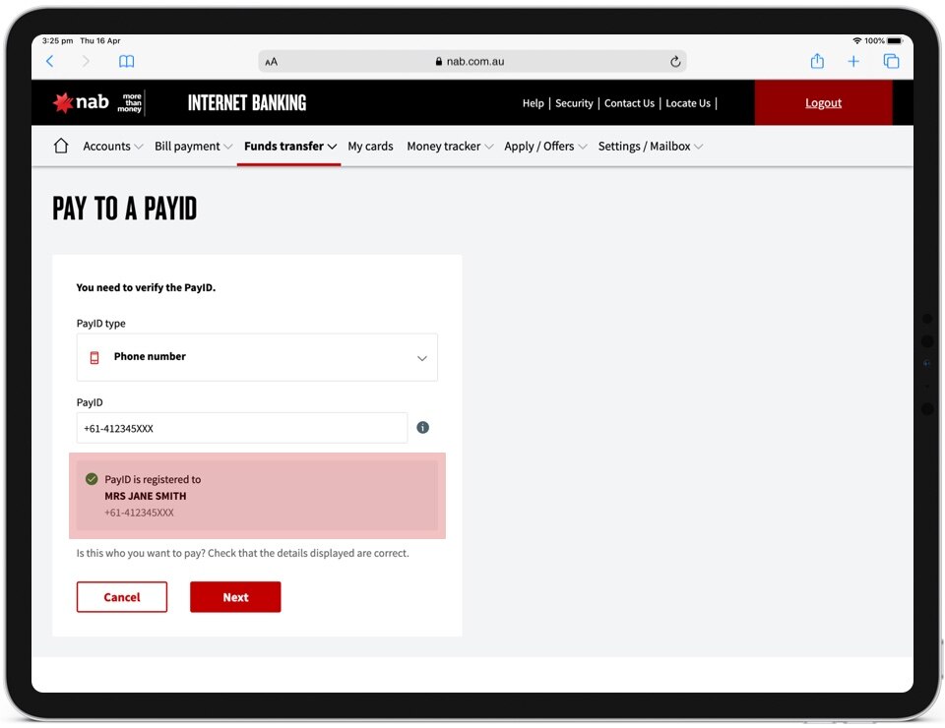Viewport: 945px width, 728px height.
Task: Expand the Money tracker menu
Action: pyautogui.click(x=449, y=147)
